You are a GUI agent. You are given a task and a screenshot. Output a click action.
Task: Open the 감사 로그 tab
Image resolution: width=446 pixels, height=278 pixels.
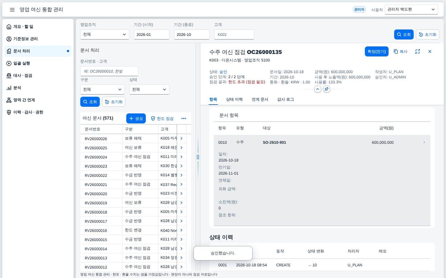[285, 99]
